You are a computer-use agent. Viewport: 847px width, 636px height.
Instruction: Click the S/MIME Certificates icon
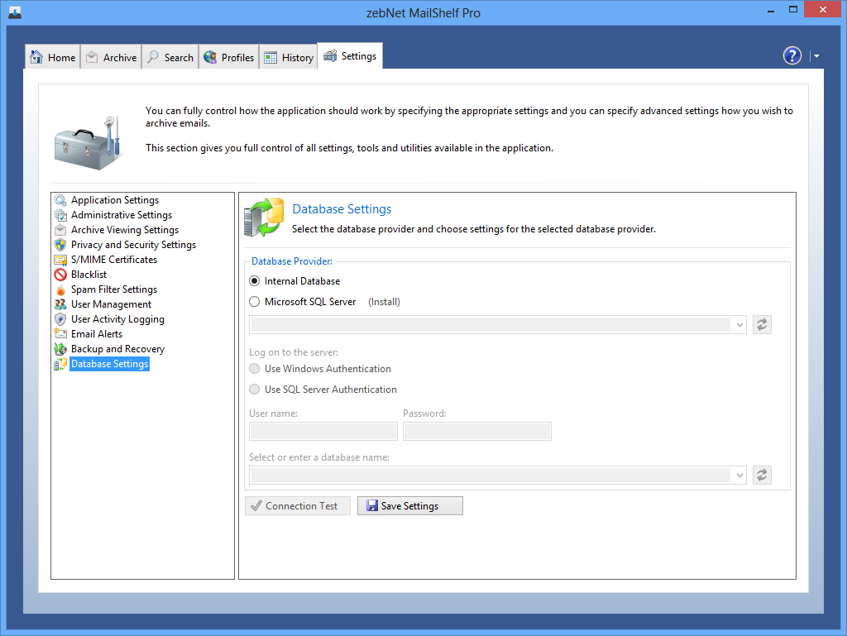[60, 260]
